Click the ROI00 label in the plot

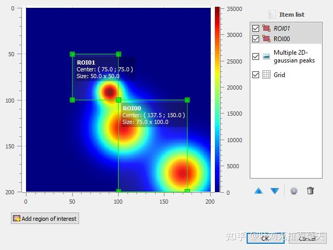[x=132, y=108]
